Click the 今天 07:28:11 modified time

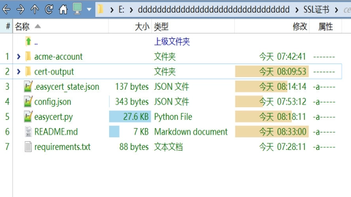click(283, 147)
